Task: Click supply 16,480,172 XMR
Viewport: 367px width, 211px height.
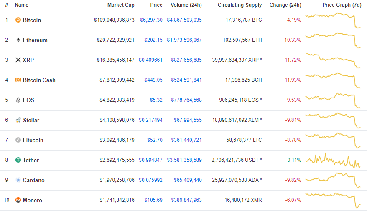Action: click(243, 200)
